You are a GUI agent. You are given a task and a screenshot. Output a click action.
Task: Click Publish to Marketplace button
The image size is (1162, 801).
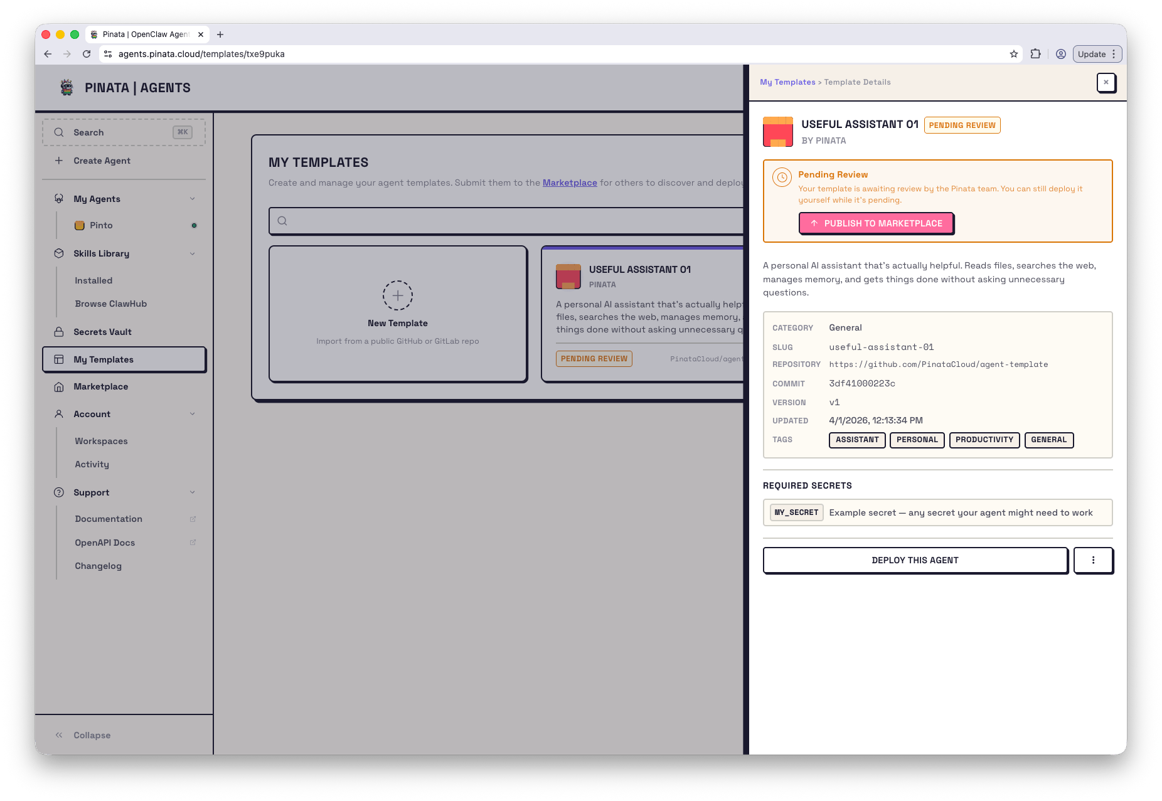click(x=876, y=223)
